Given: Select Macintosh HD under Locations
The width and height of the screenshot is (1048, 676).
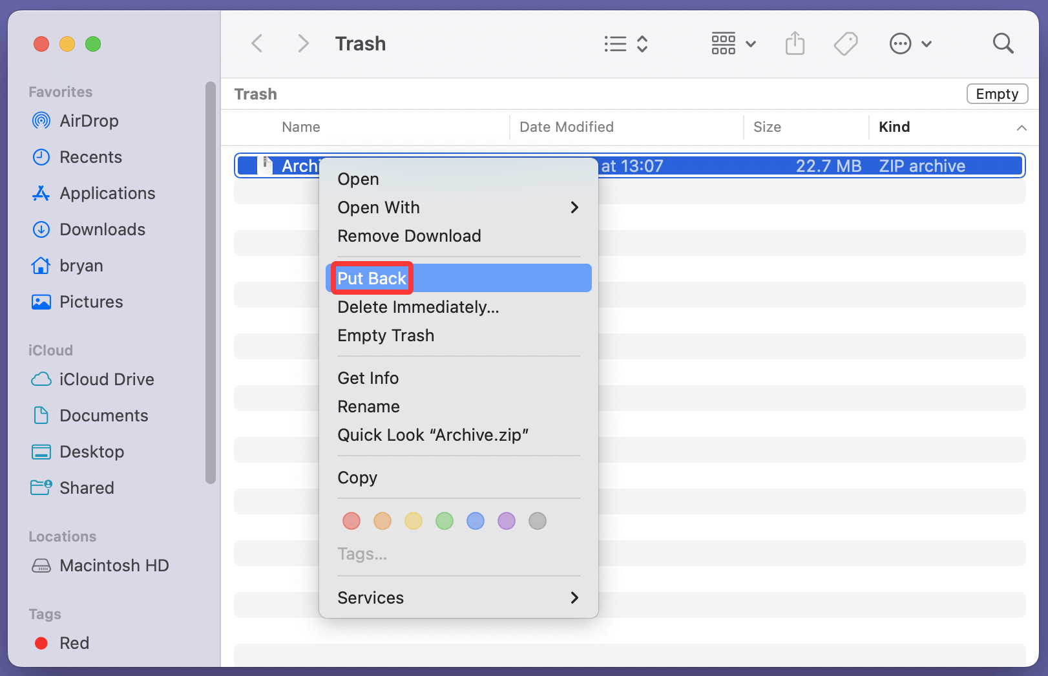Looking at the screenshot, I should (x=114, y=565).
